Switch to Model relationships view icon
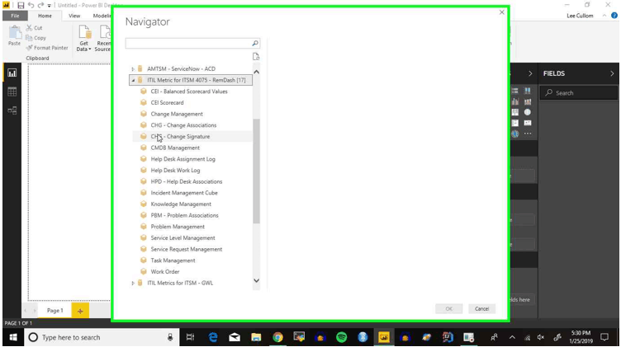Viewport: 621px width, 347px height. [12, 110]
